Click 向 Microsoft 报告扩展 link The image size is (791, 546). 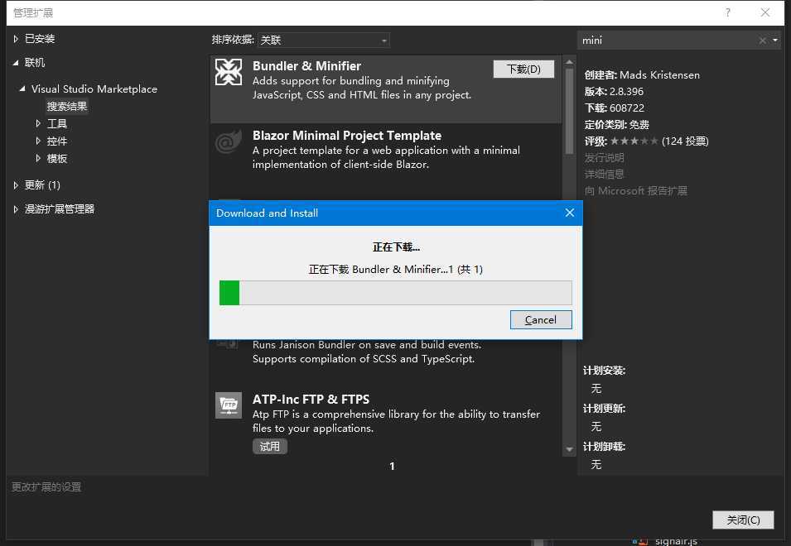635,191
